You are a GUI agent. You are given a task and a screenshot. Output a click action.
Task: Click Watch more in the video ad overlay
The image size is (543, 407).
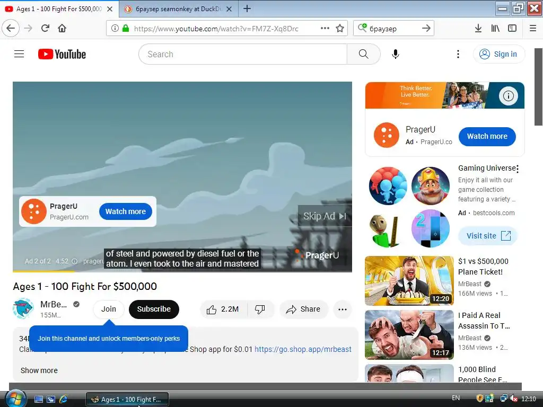click(125, 211)
